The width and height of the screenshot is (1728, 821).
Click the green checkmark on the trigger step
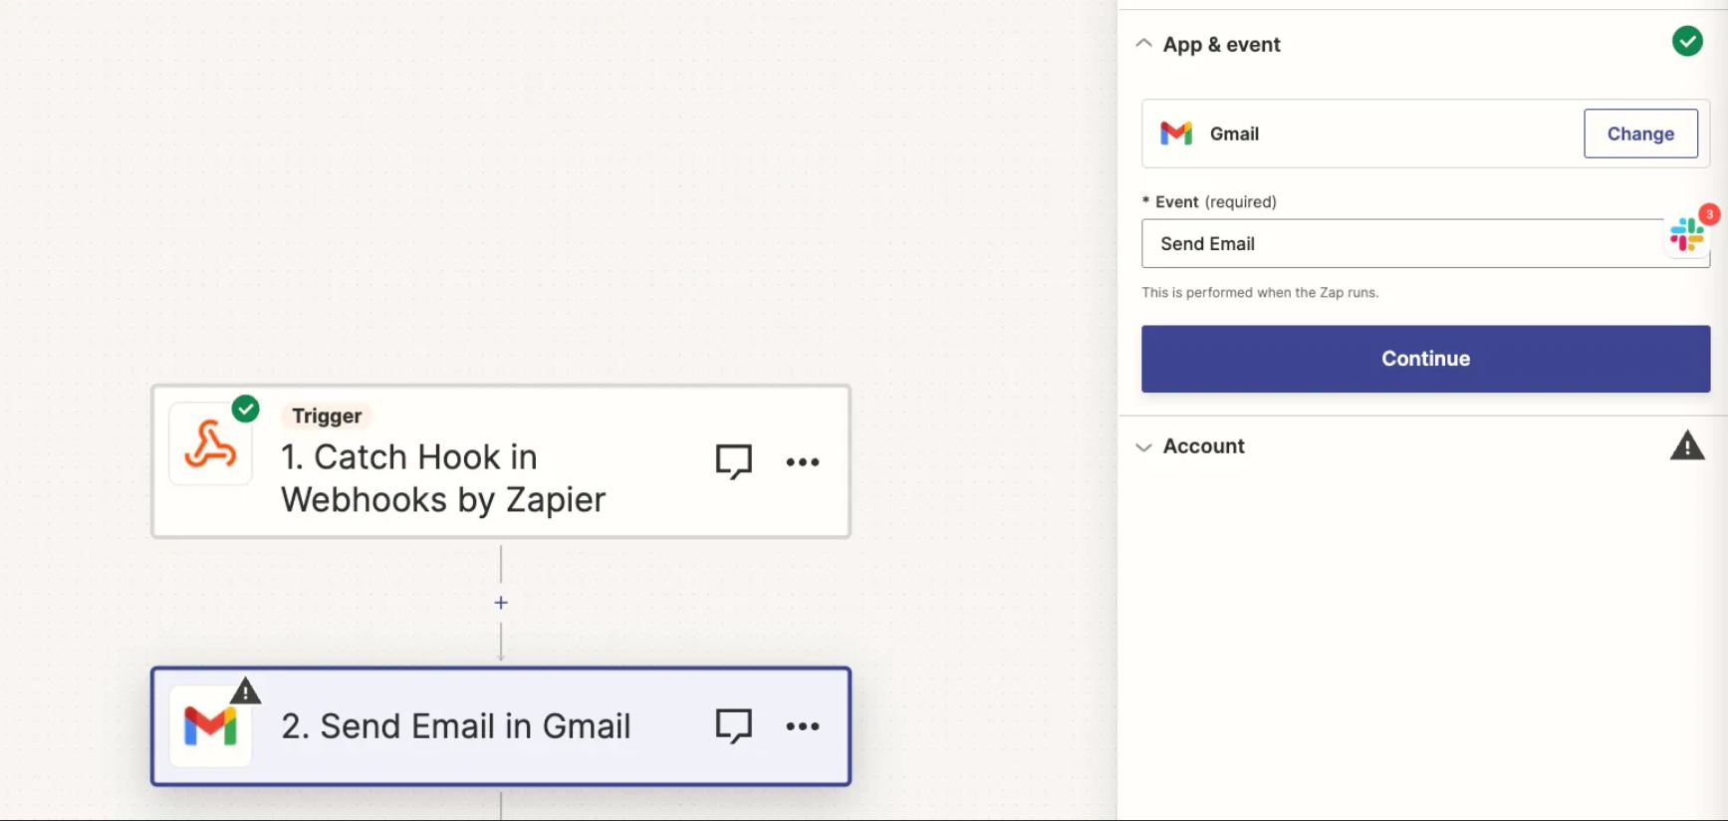coord(245,409)
